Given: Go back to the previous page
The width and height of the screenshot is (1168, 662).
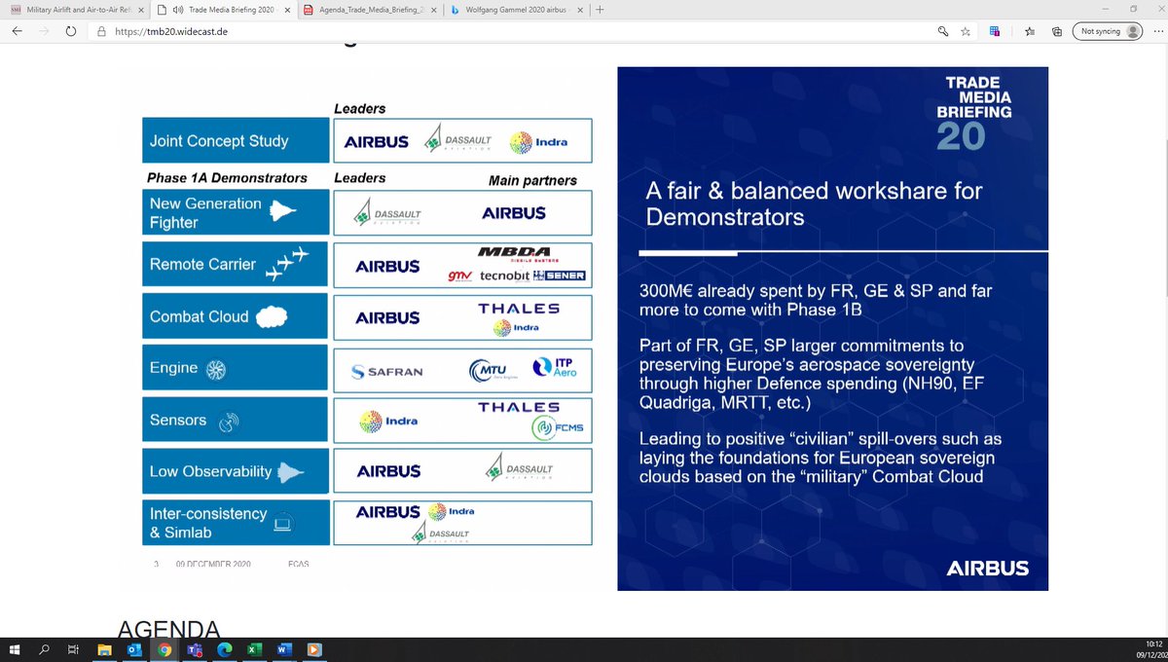Looking at the screenshot, I should pos(17,31).
